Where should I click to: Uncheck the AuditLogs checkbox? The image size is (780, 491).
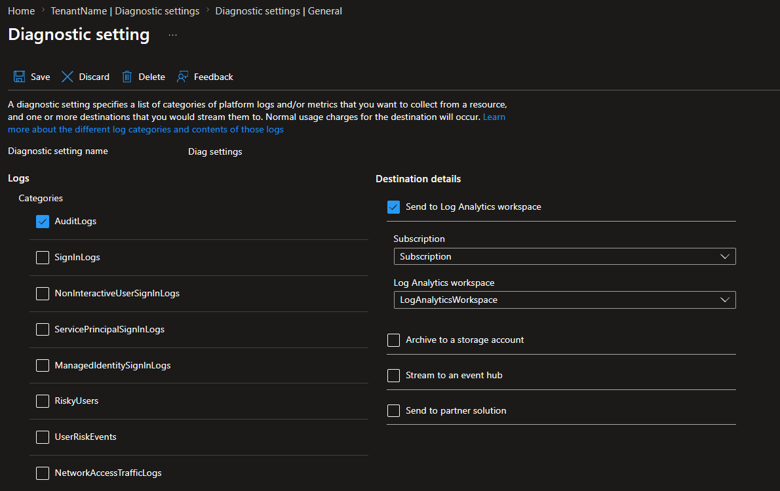[x=43, y=222]
